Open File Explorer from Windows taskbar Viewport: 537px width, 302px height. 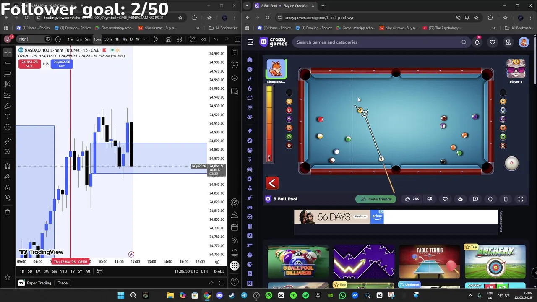(170, 296)
